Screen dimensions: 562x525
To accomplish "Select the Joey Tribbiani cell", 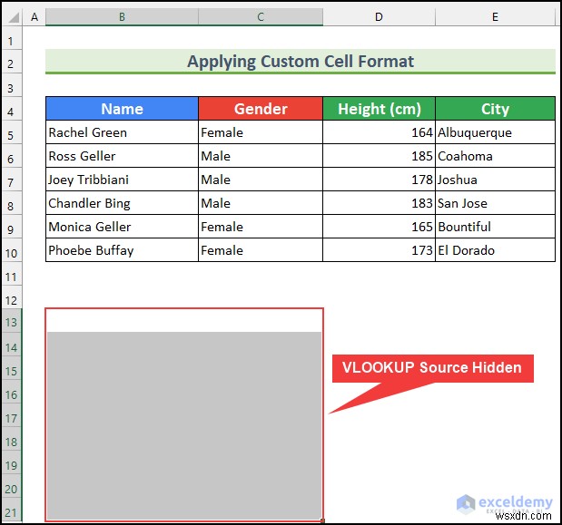I will pos(122,180).
